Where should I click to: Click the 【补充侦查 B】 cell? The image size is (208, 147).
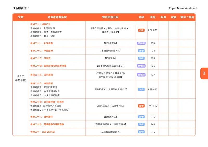tap(110, 43)
